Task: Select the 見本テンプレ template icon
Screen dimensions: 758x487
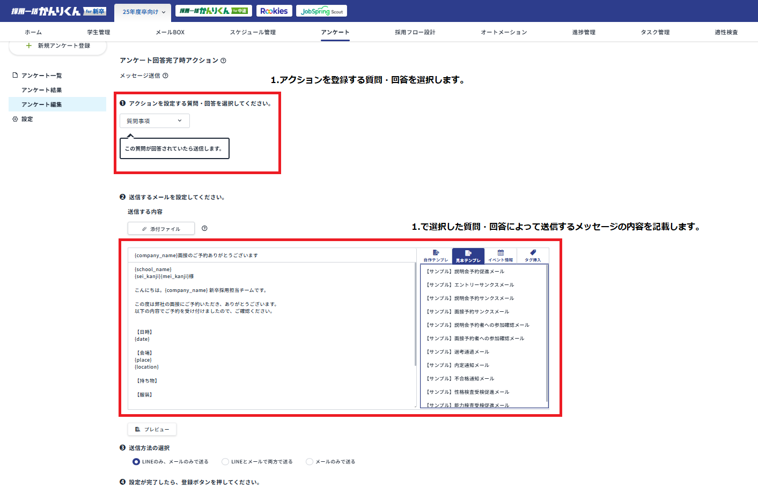Action: (468, 253)
